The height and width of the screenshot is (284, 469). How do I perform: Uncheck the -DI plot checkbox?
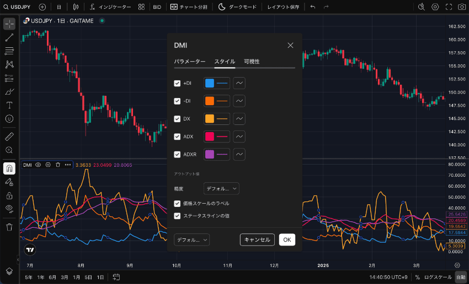pos(177,101)
